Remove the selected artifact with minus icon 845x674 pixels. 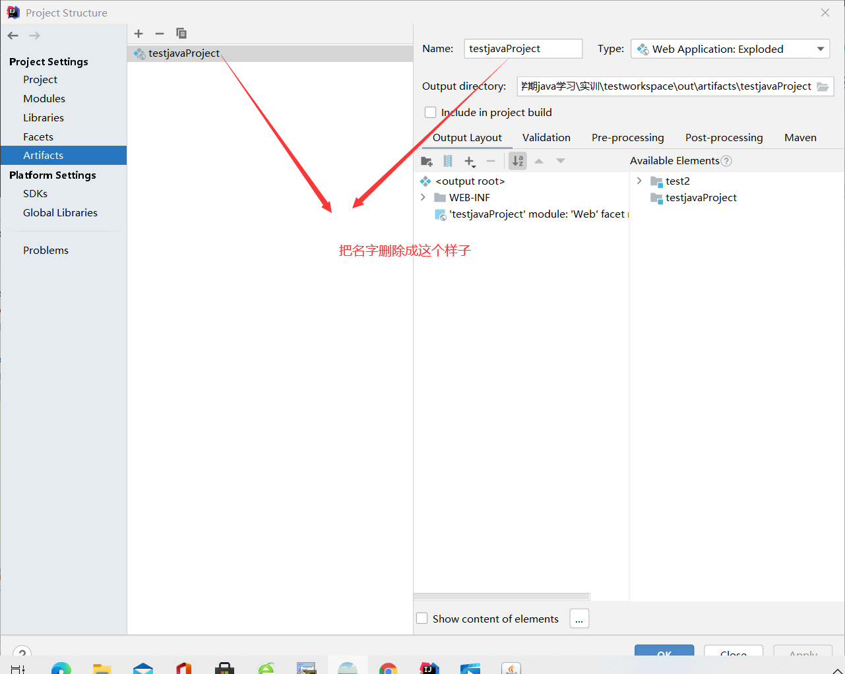[160, 34]
